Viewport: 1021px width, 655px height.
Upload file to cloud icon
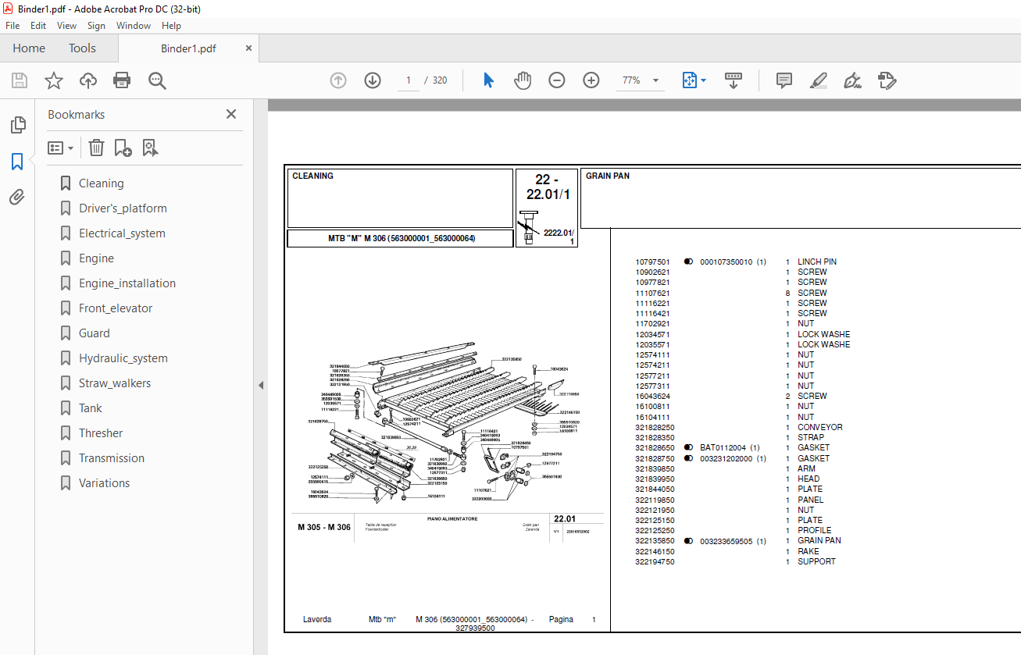pyautogui.click(x=88, y=80)
